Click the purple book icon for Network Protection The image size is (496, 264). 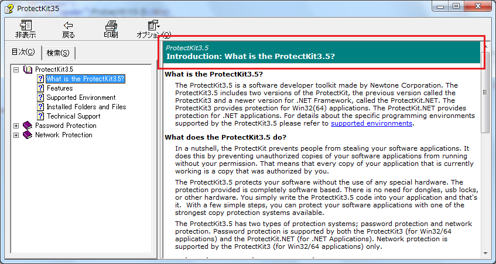pyautogui.click(x=28, y=135)
